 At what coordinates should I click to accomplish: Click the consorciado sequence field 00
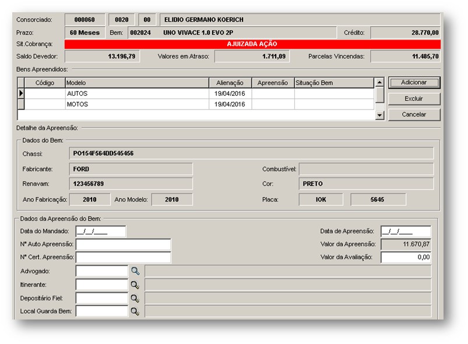click(x=147, y=20)
